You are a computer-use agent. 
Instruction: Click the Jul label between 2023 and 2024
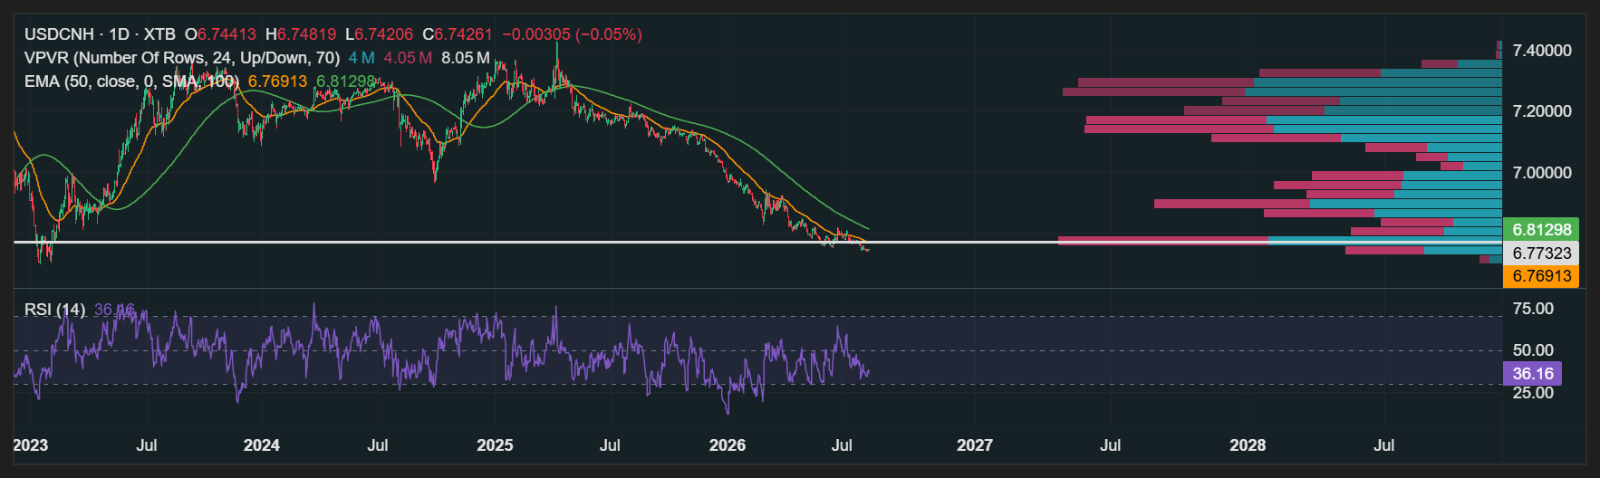pos(147,445)
